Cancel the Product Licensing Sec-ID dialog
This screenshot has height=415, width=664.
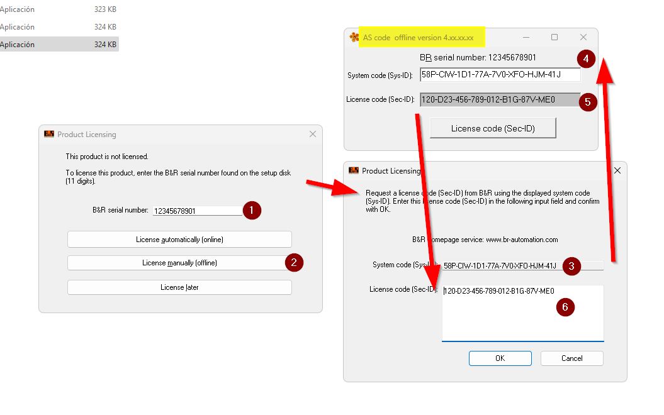click(x=571, y=358)
